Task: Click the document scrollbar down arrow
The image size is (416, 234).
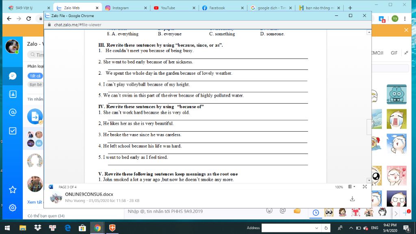Action: coord(369,180)
